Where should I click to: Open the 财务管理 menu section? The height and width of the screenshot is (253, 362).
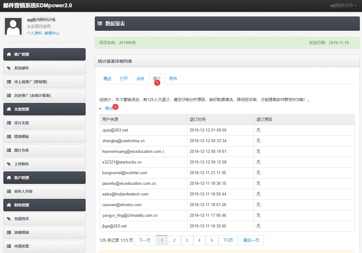[x=44, y=205]
